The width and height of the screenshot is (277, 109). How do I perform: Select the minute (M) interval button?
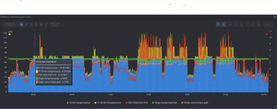[x=21, y=25]
